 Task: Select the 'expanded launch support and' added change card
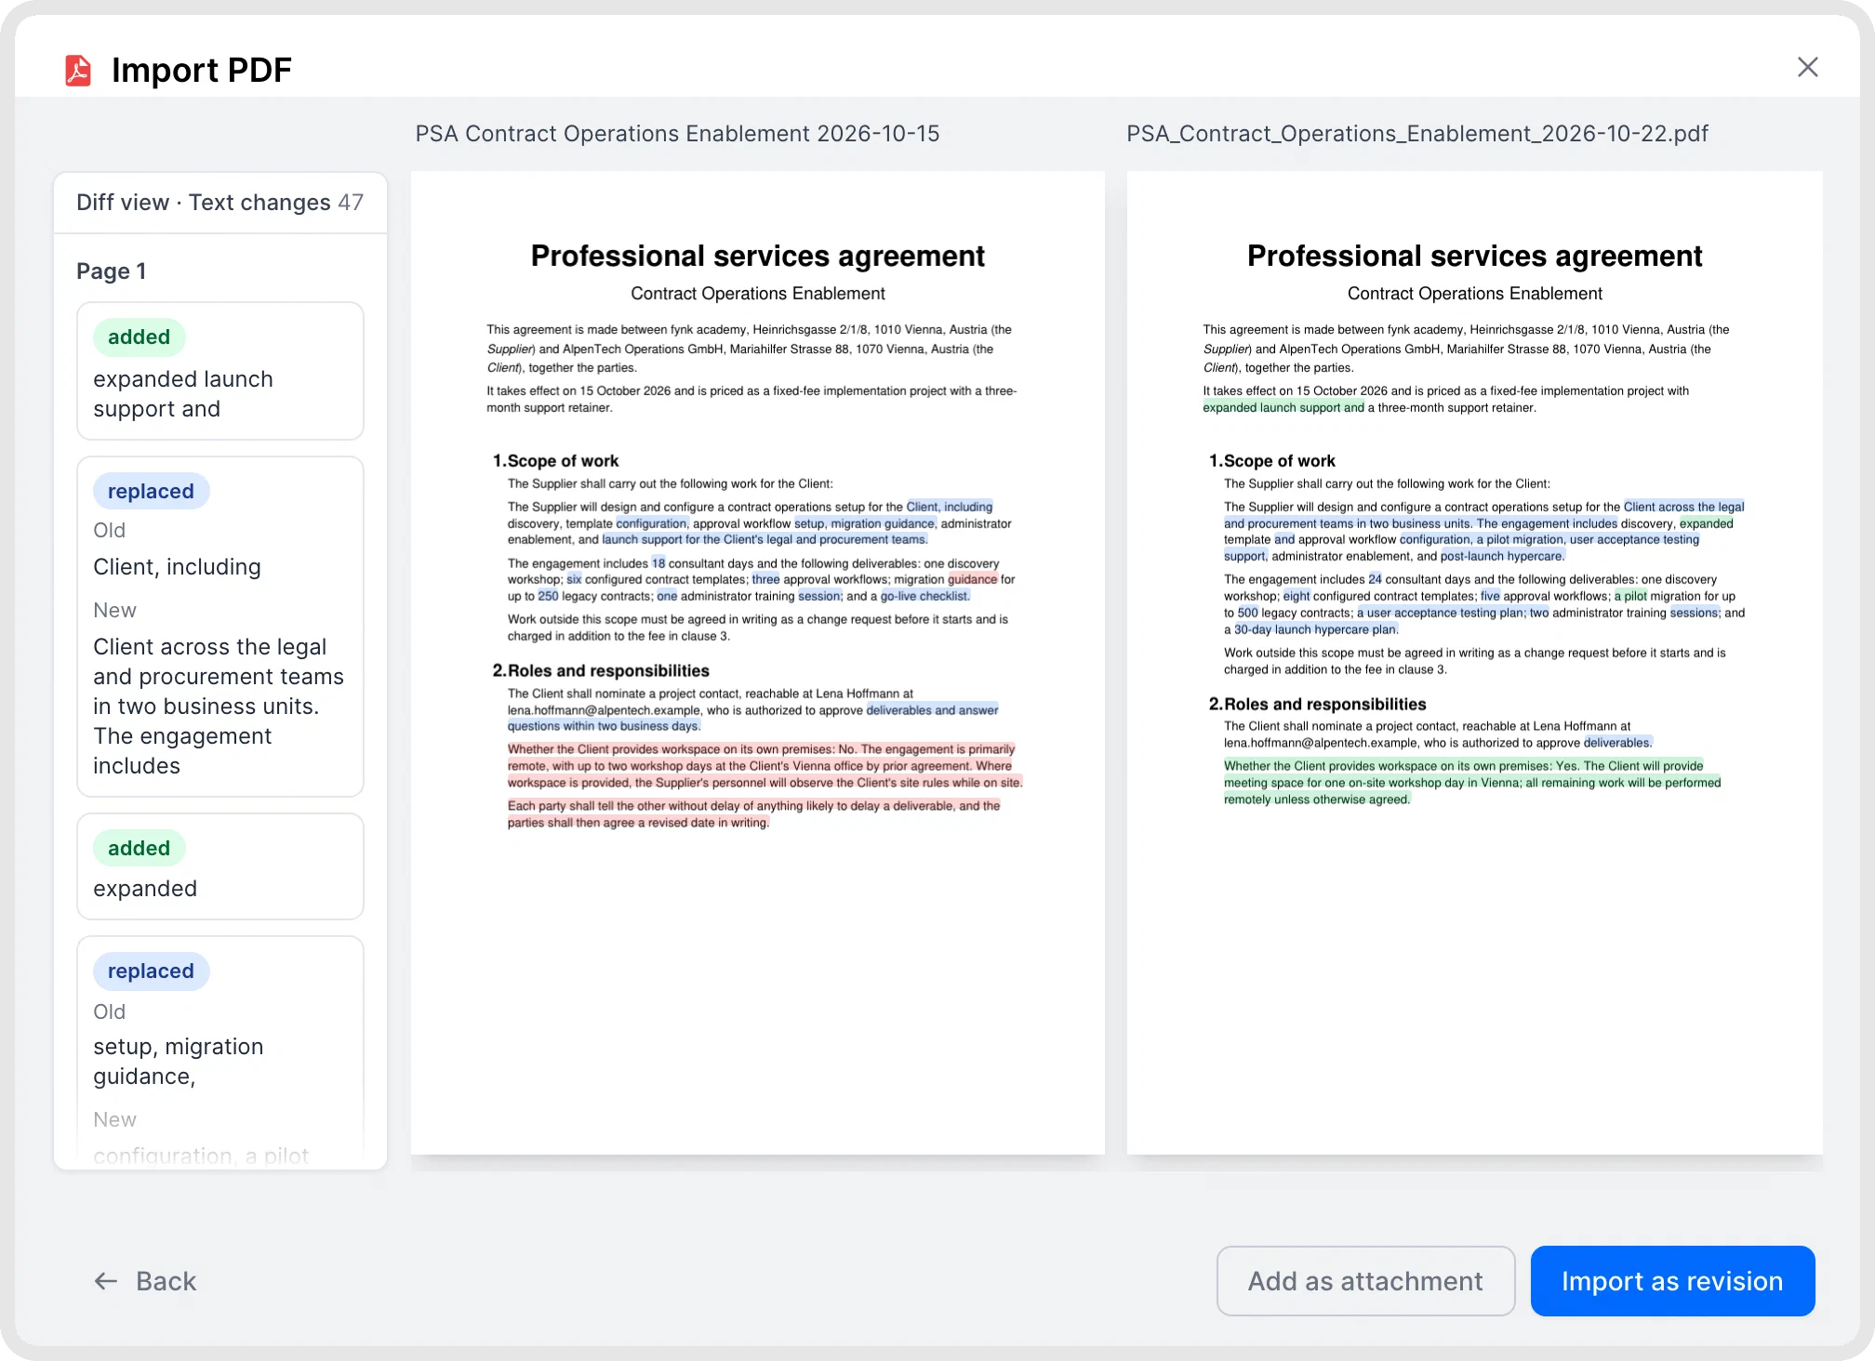point(220,371)
